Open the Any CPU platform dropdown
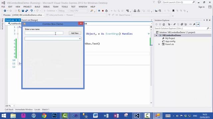Viewport: 213px width, 119px height. click(x=79, y=11)
